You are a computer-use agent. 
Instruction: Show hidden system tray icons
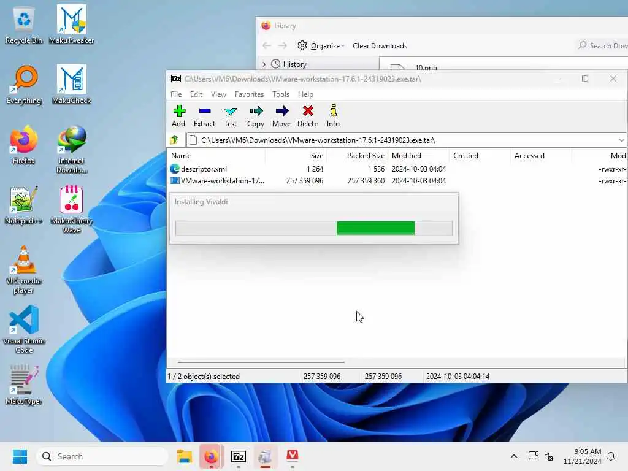pyautogui.click(x=514, y=456)
